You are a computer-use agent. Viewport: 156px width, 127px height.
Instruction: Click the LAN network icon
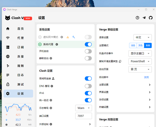tap(53, 79)
